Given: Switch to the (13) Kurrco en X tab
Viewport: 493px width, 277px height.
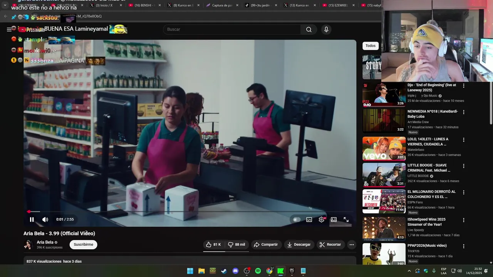Looking at the screenshot, I should coord(299,5).
